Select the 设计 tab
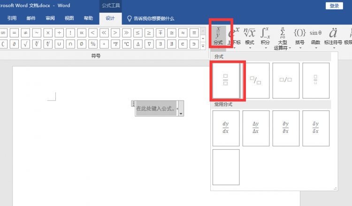Image resolution: width=352 pixels, height=206 pixels. [110, 18]
